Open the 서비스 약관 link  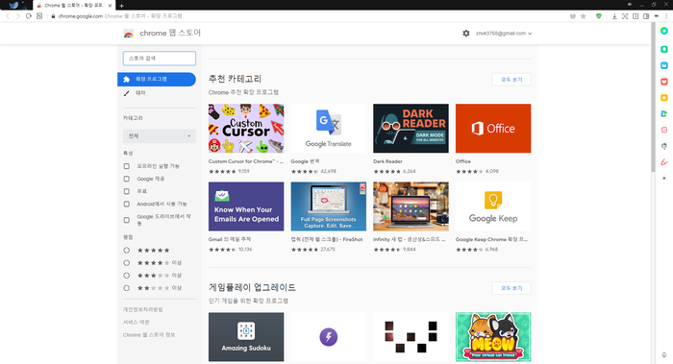(x=137, y=322)
